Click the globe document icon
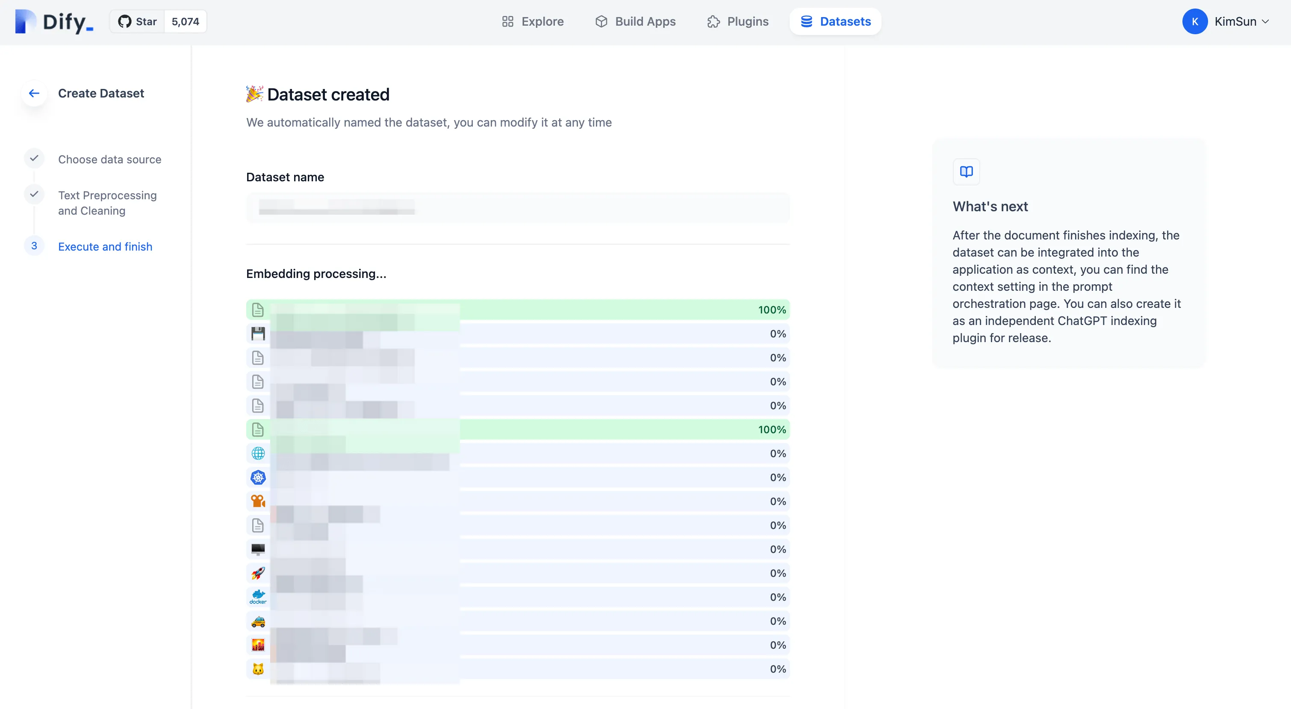This screenshot has height=709, width=1291. pos(258,453)
